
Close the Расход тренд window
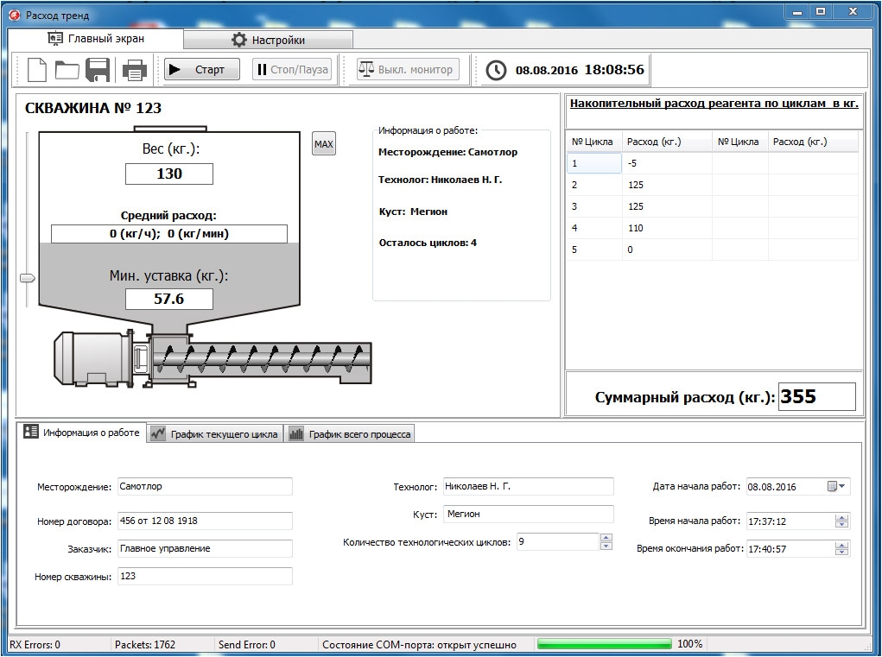tap(853, 12)
